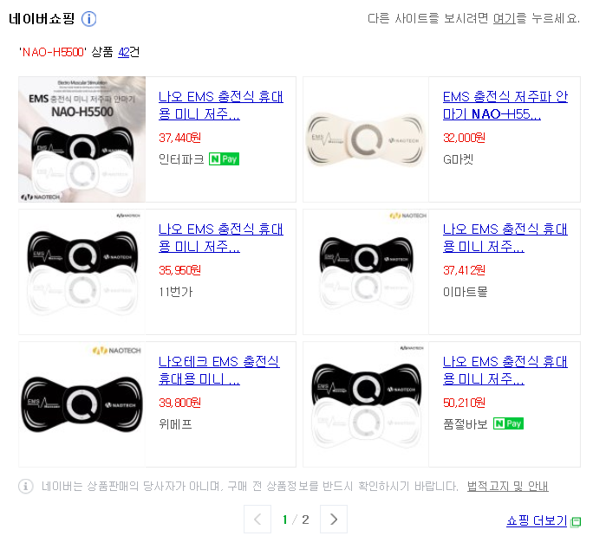Open the 42건 product count link
Viewport: 593px width, 536px height.
[x=128, y=52]
